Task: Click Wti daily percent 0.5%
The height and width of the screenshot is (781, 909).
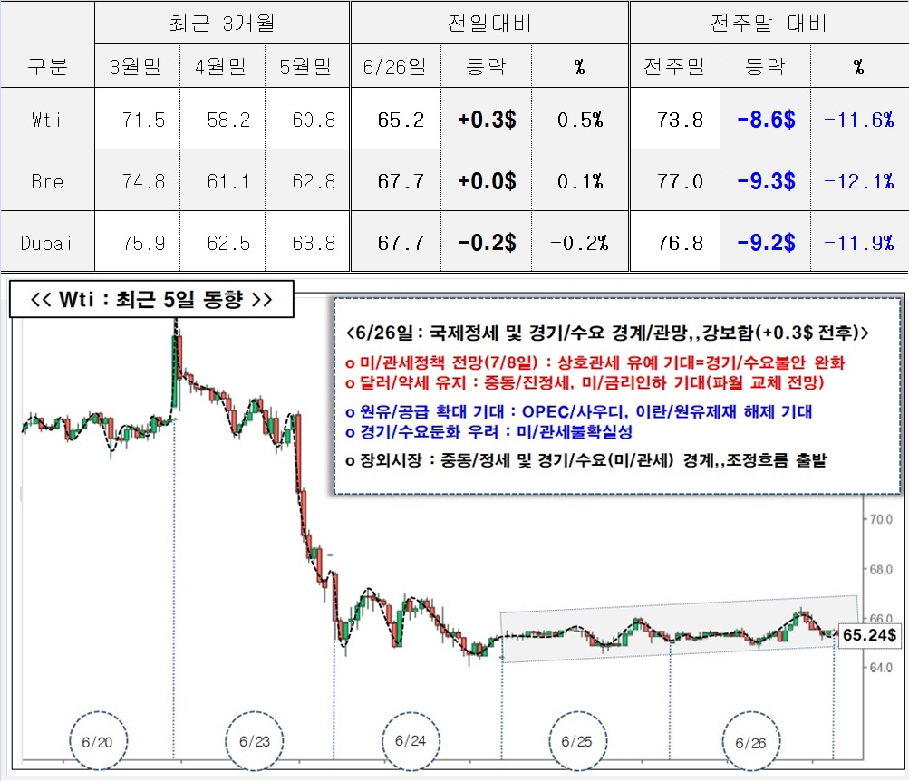Action: pyautogui.click(x=580, y=120)
